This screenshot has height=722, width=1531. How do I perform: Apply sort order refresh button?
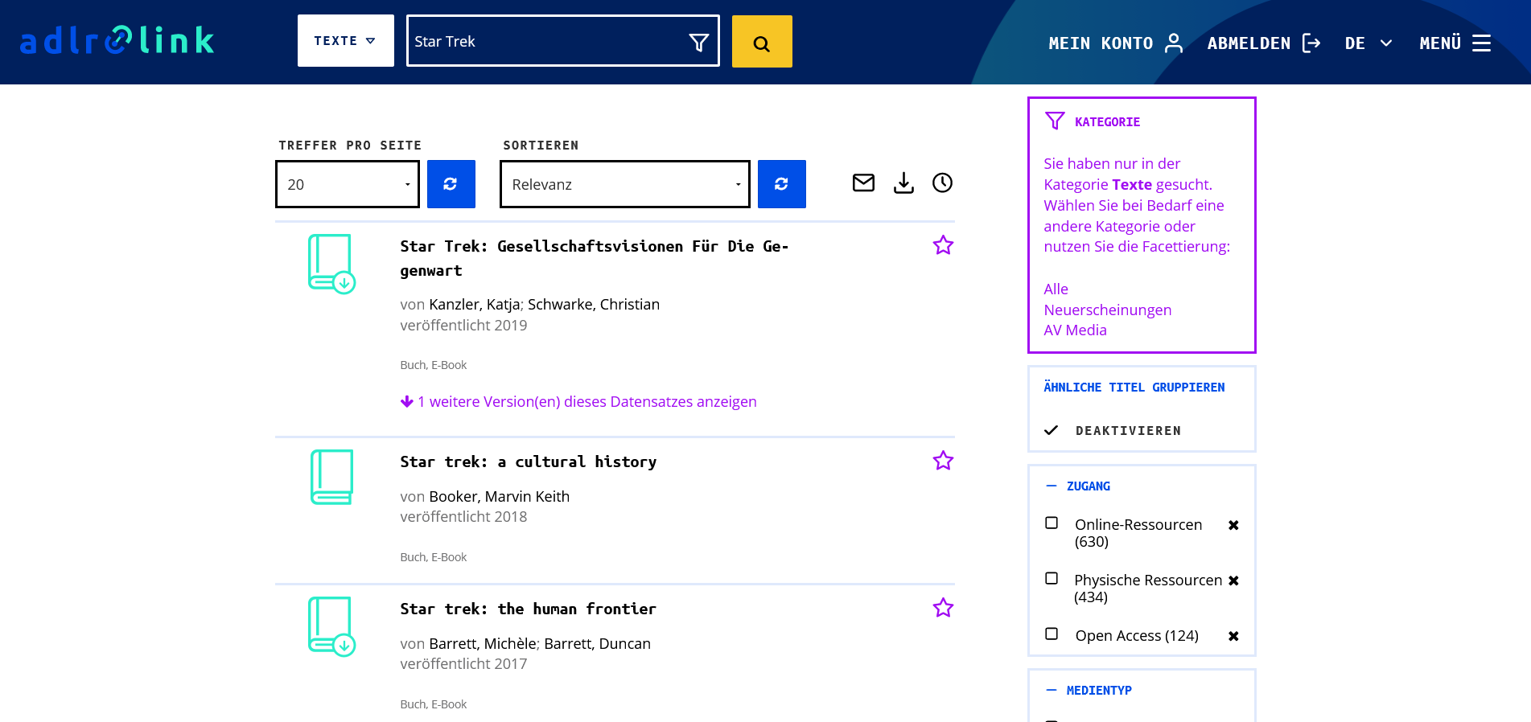[782, 184]
